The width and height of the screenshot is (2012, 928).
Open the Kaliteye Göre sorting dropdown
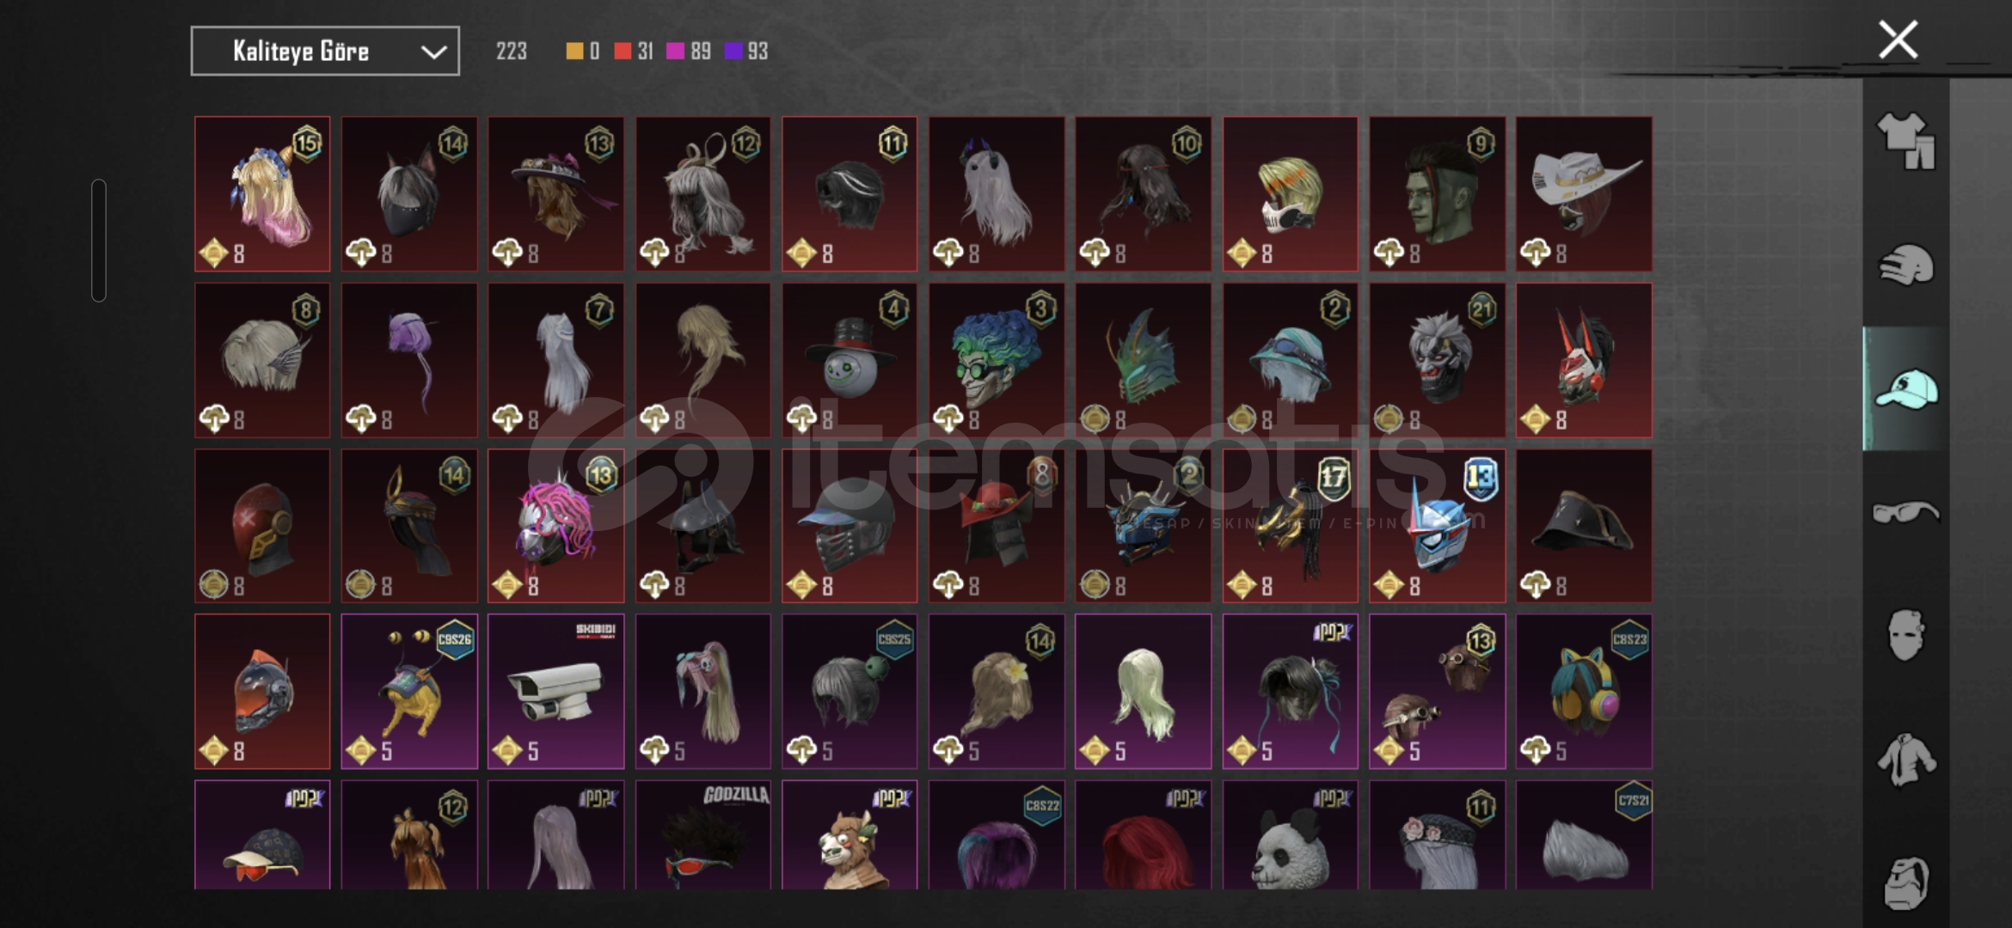pos(325,52)
